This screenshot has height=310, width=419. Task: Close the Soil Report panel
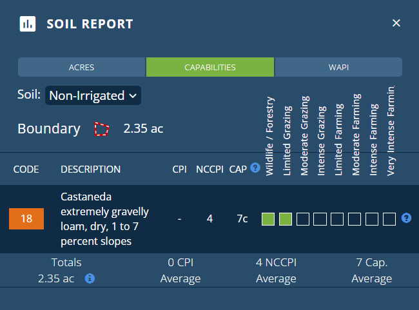pyautogui.click(x=396, y=23)
